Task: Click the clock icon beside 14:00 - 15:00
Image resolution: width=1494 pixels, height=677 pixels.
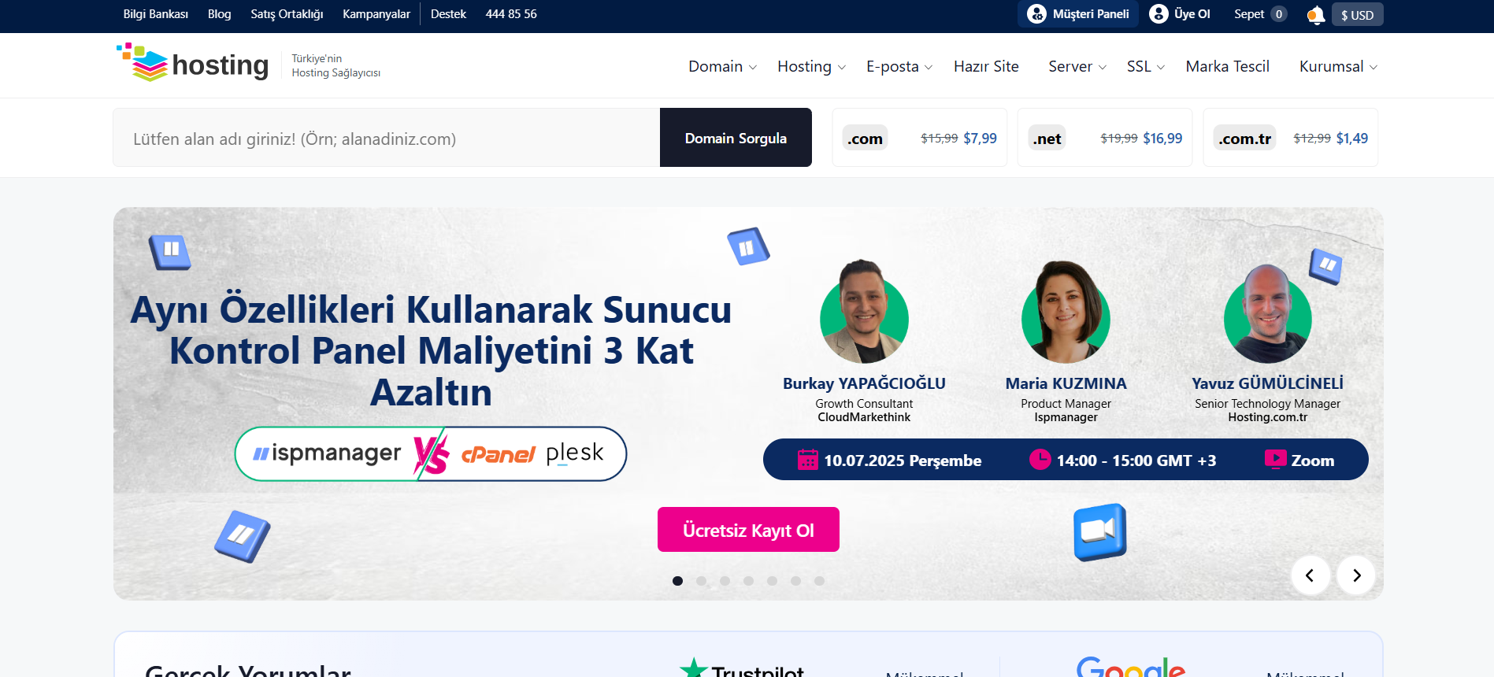Action: pyautogui.click(x=1040, y=459)
